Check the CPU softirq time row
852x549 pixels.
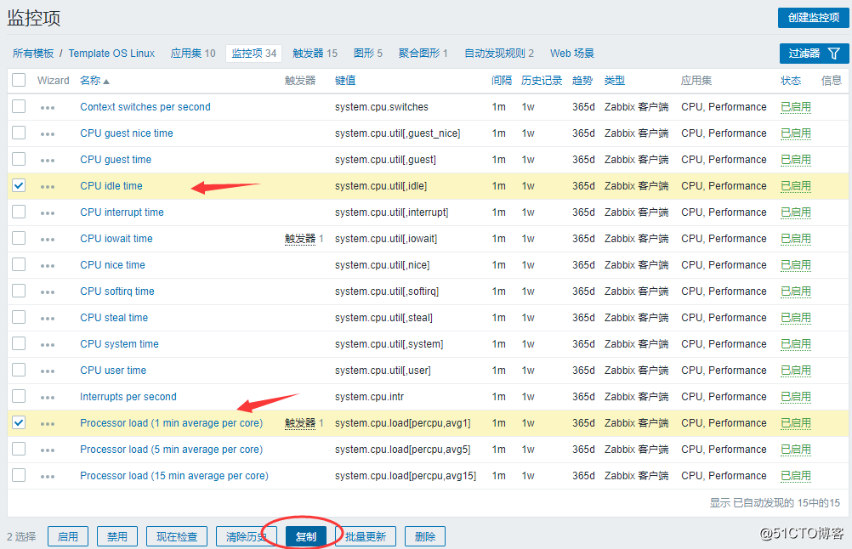(x=19, y=291)
